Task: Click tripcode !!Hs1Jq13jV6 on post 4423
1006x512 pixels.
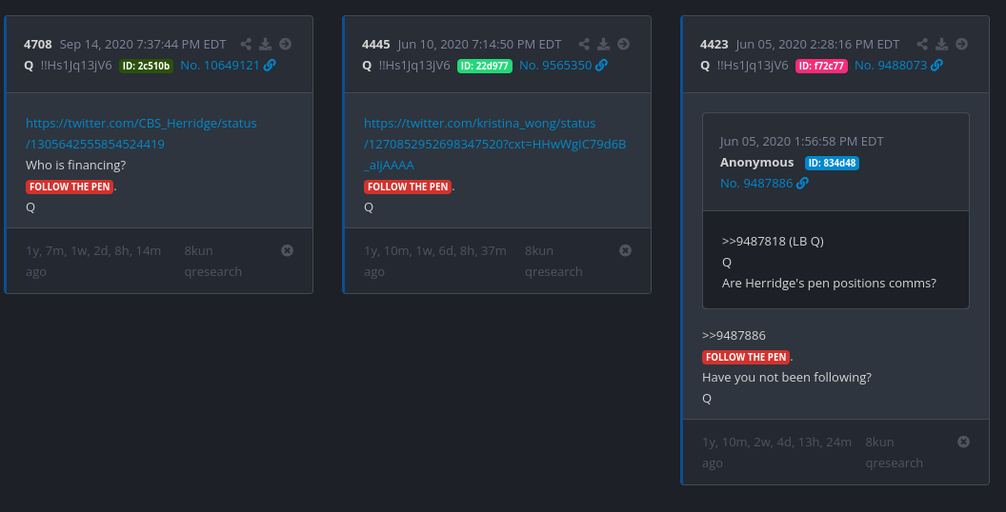Action: click(753, 66)
